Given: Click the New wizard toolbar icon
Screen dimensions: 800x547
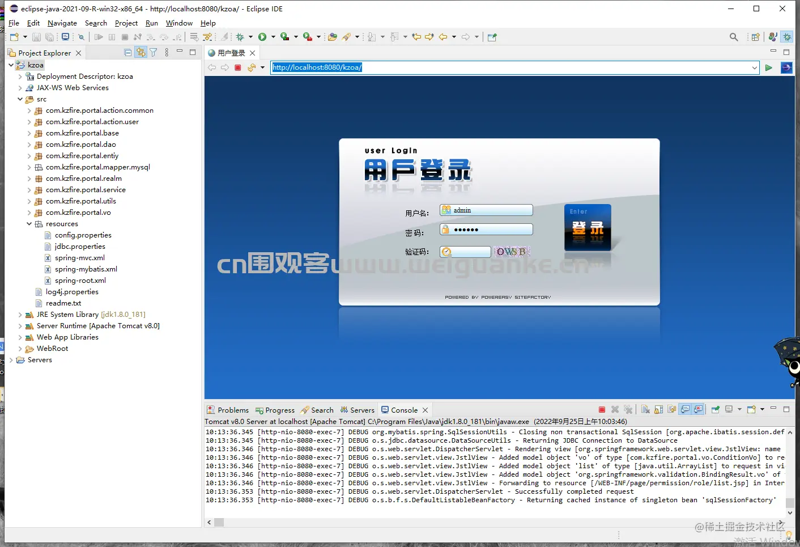Looking at the screenshot, I should coord(14,37).
